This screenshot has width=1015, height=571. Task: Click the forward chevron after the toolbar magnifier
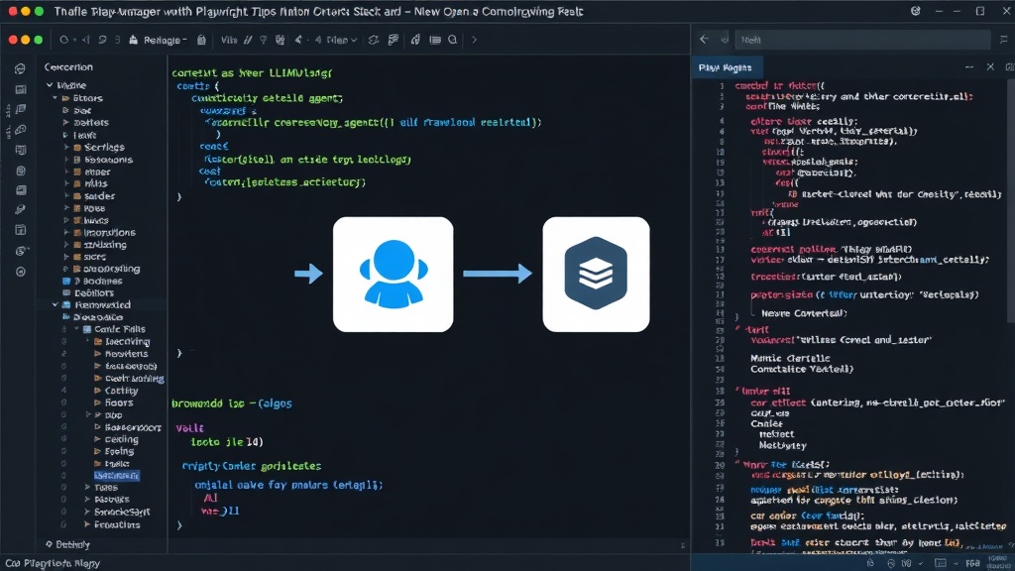(x=474, y=40)
